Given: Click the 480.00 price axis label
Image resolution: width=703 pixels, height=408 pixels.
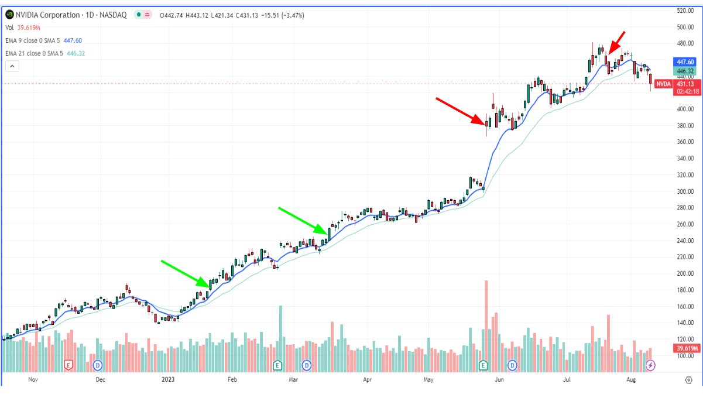Looking at the screenshot, I should click(685, 43).
